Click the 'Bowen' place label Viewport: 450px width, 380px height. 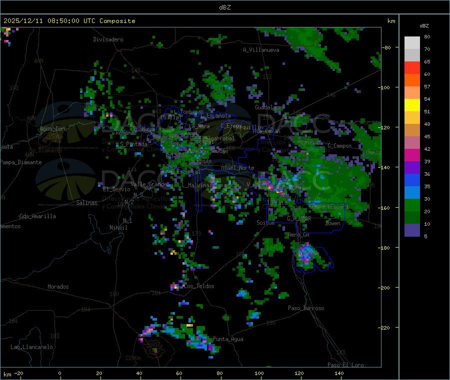point(333,223)
